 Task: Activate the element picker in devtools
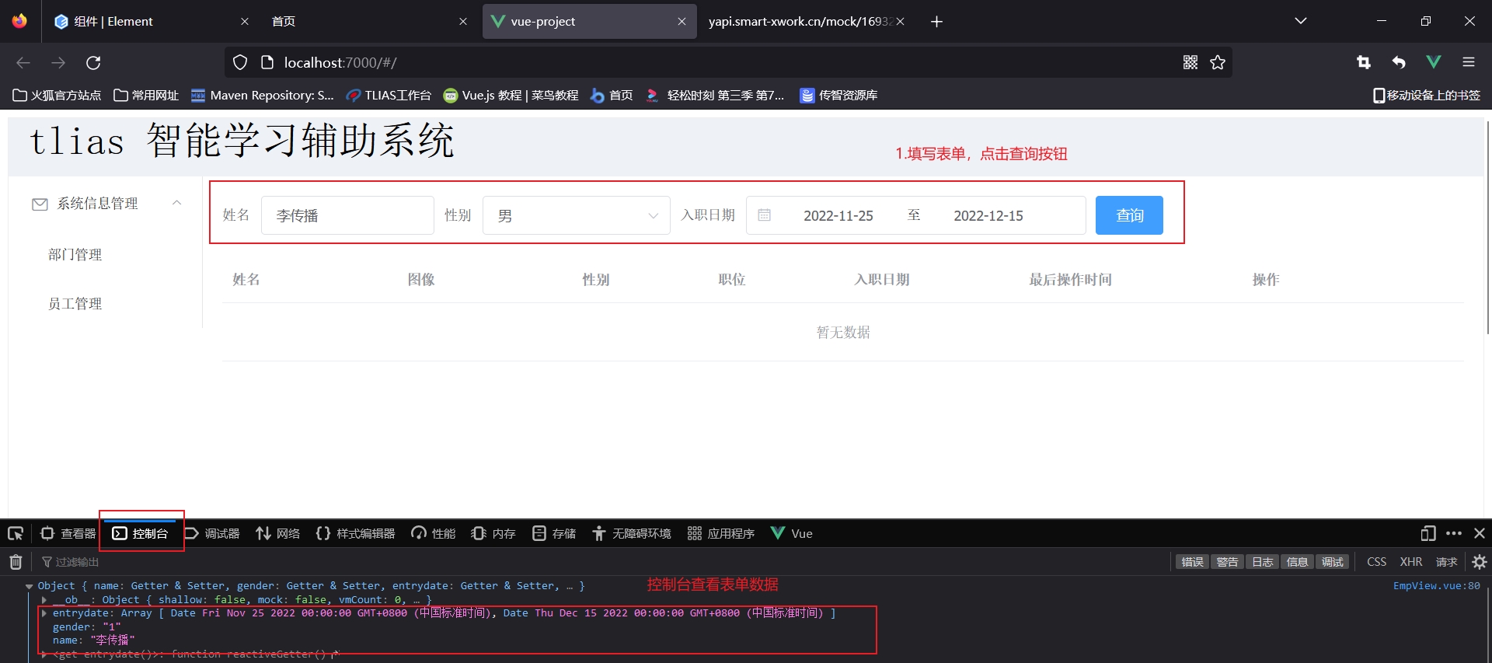(16, 533)
